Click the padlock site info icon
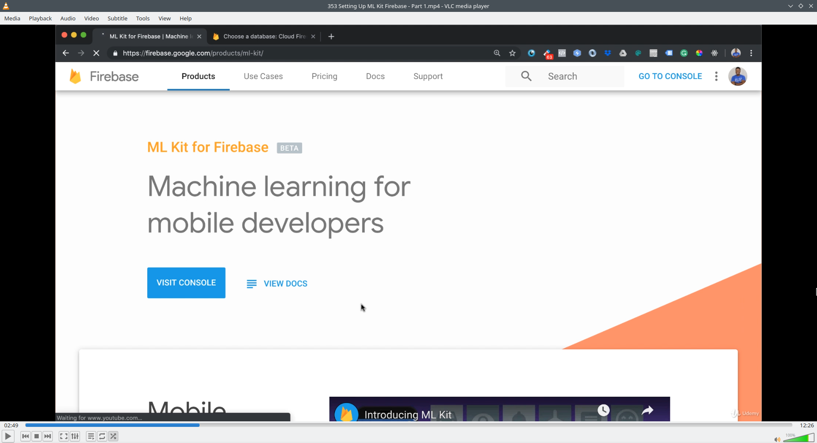Screen dimensions: 817x443 115,53
